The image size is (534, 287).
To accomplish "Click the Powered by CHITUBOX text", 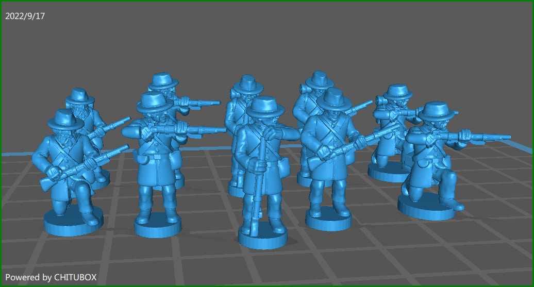I will (51, 277).
